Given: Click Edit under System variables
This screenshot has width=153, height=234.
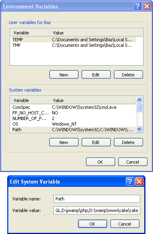Looking at the screenshot, I should click(x=96, y=142).
